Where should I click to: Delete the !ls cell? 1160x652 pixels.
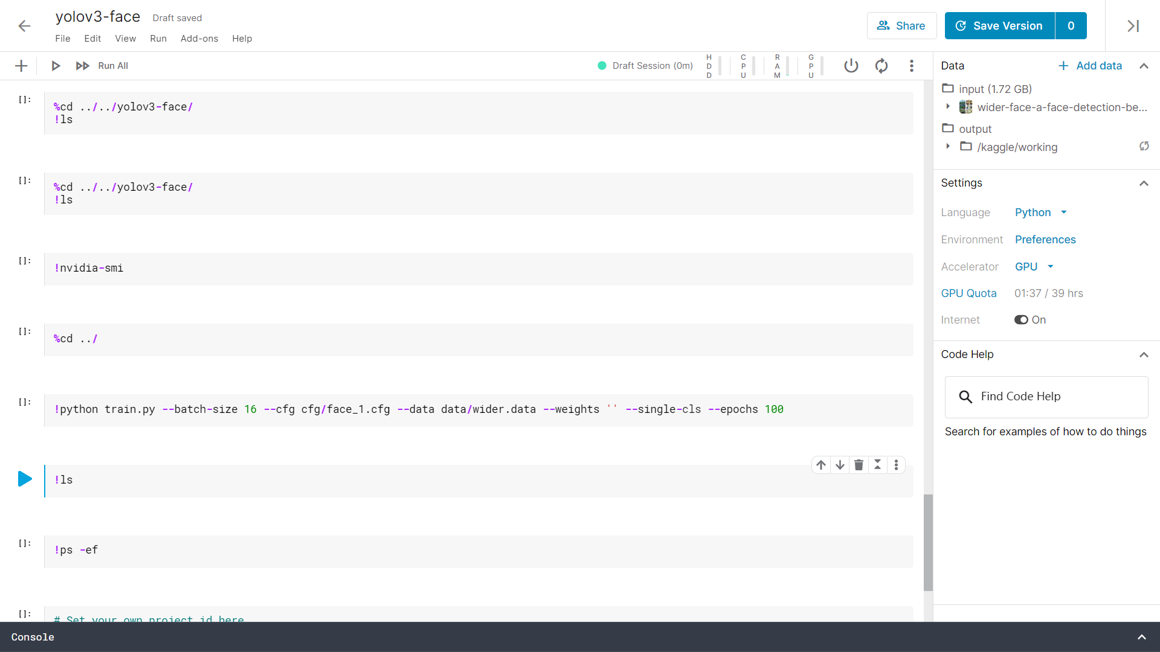click(x=859, y=465)
